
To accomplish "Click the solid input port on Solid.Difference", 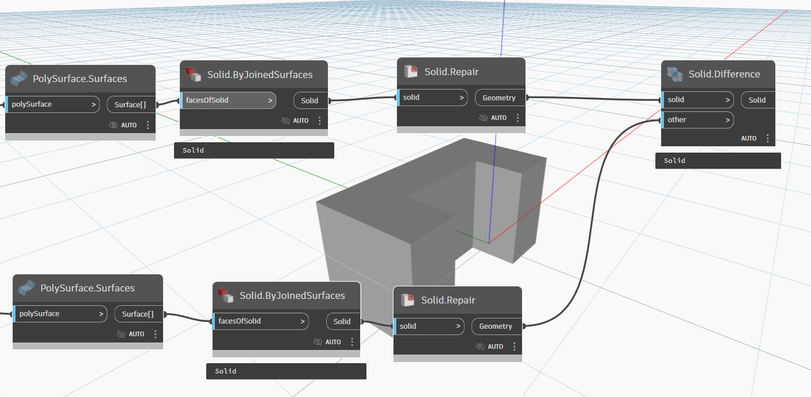I will coord(698,100).
